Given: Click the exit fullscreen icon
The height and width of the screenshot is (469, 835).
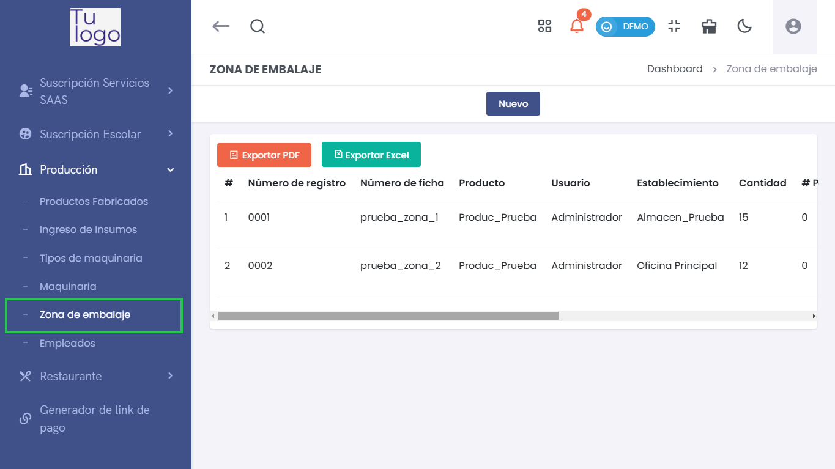Looking at the screenshot, I should tap(674, 26).
